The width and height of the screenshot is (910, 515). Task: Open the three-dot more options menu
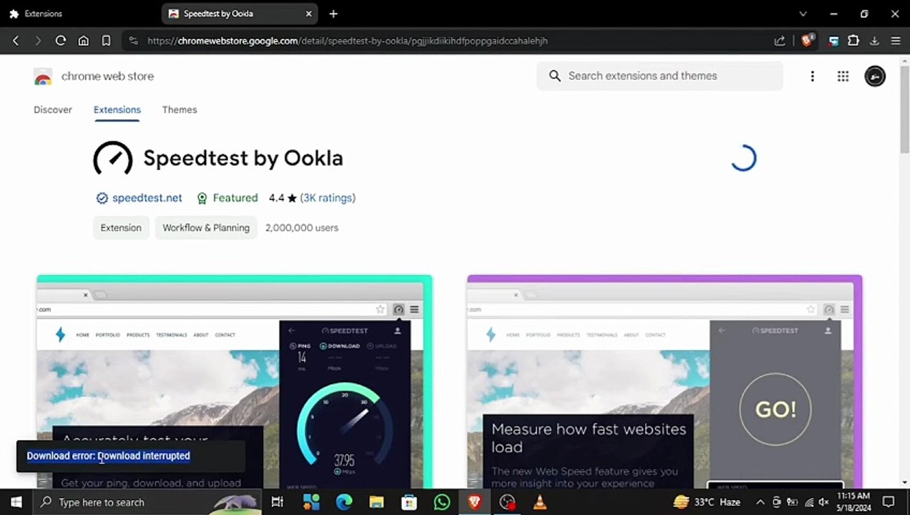click(x=812, y=76)
